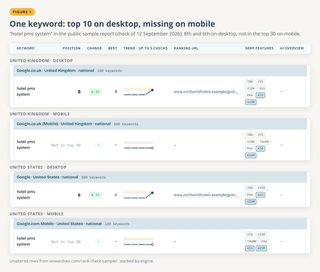Click the trend sparkline in the UK desktop row
The height and width of the screenshot is (272, 320).
[x=138, y=92]
